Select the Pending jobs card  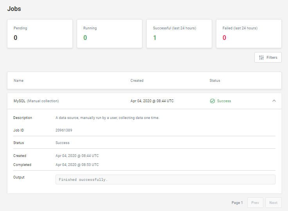(40, 34)
